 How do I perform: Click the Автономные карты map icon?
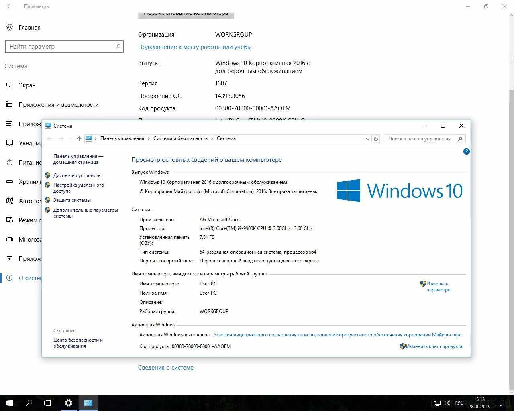(10, 201)
